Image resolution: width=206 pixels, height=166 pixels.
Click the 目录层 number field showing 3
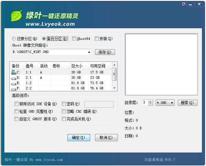click(145, 103)
